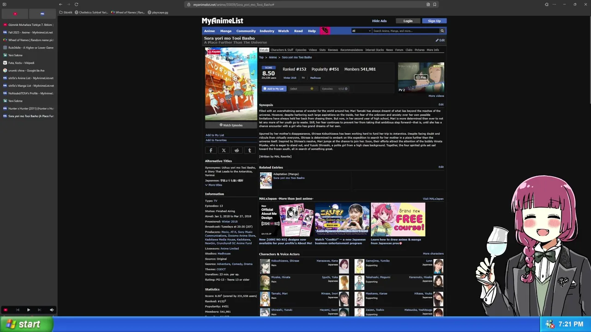591x332 pixels.
Task: Open the pinned YouTube tab
Action: pyautogui.click(x=15, y=14)
